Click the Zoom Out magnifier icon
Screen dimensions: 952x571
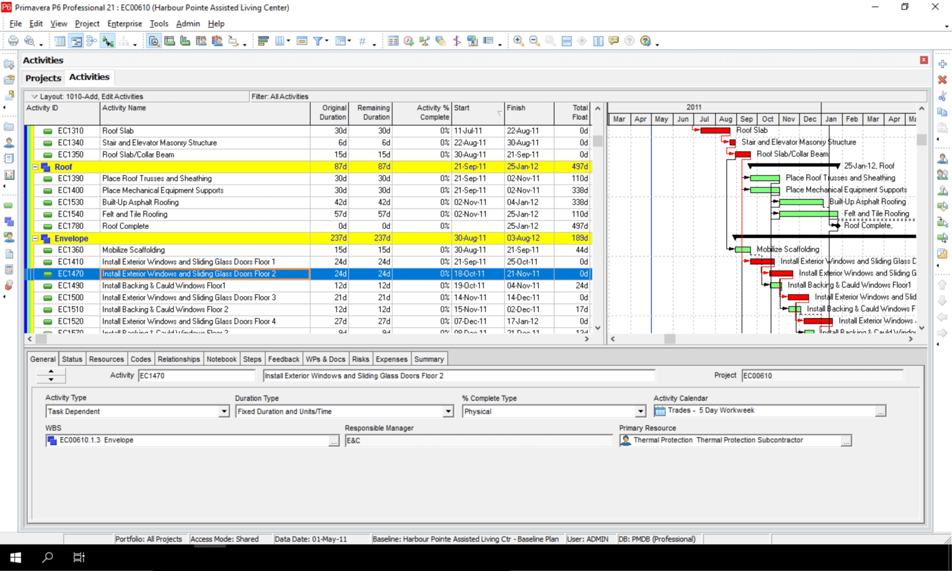click(534, 41)
